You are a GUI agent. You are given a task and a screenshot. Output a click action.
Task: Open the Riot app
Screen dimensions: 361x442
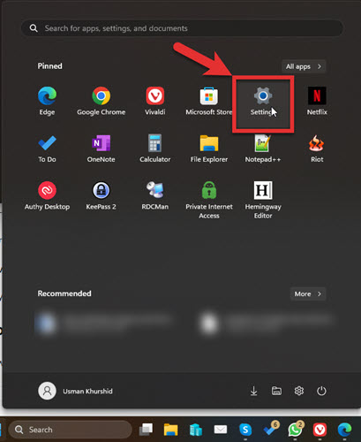tap(317, 149)
